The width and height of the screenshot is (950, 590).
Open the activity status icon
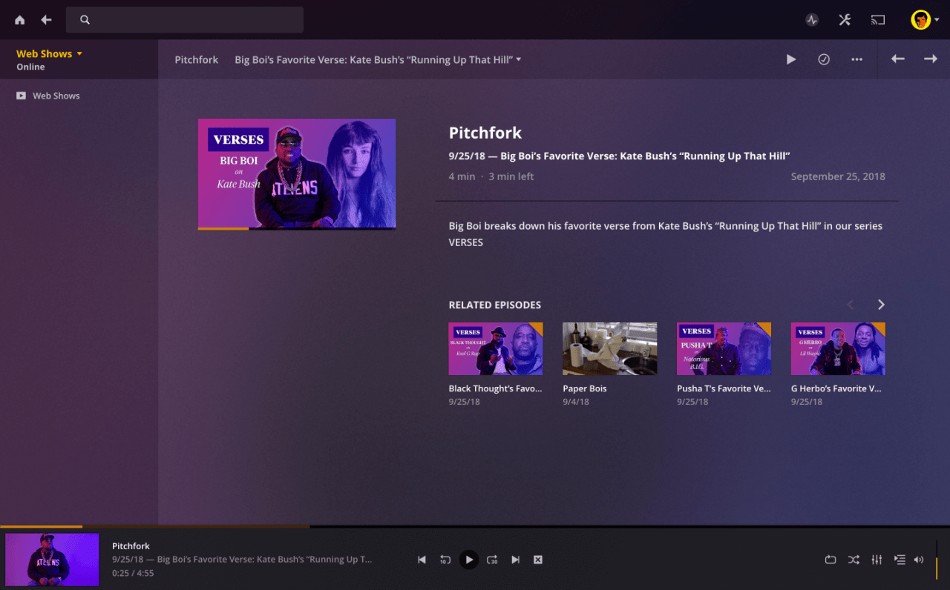tap(811, 20)
